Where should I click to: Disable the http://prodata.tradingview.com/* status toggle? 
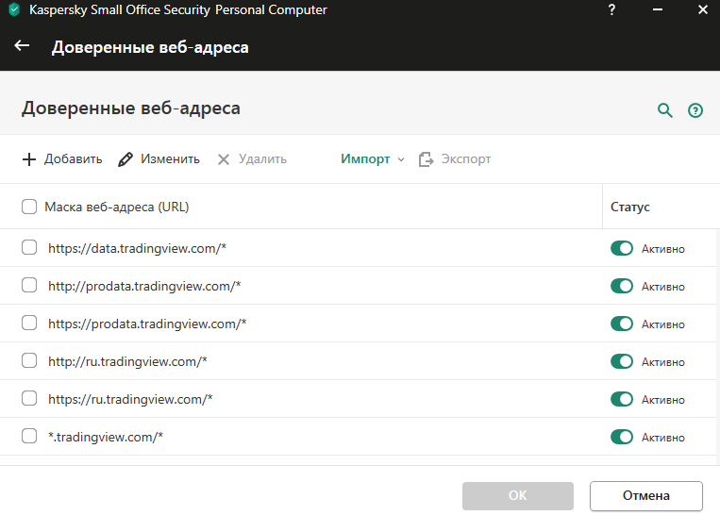pos(622,286)
